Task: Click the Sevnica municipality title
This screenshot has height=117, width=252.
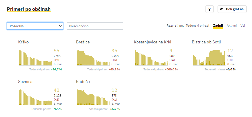Action: click(25, 82)
